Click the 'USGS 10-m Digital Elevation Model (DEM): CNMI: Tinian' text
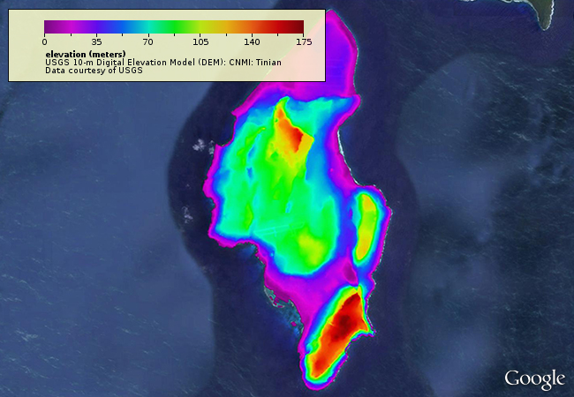Viewport: 574px width, 397px height. click(163, 63)
